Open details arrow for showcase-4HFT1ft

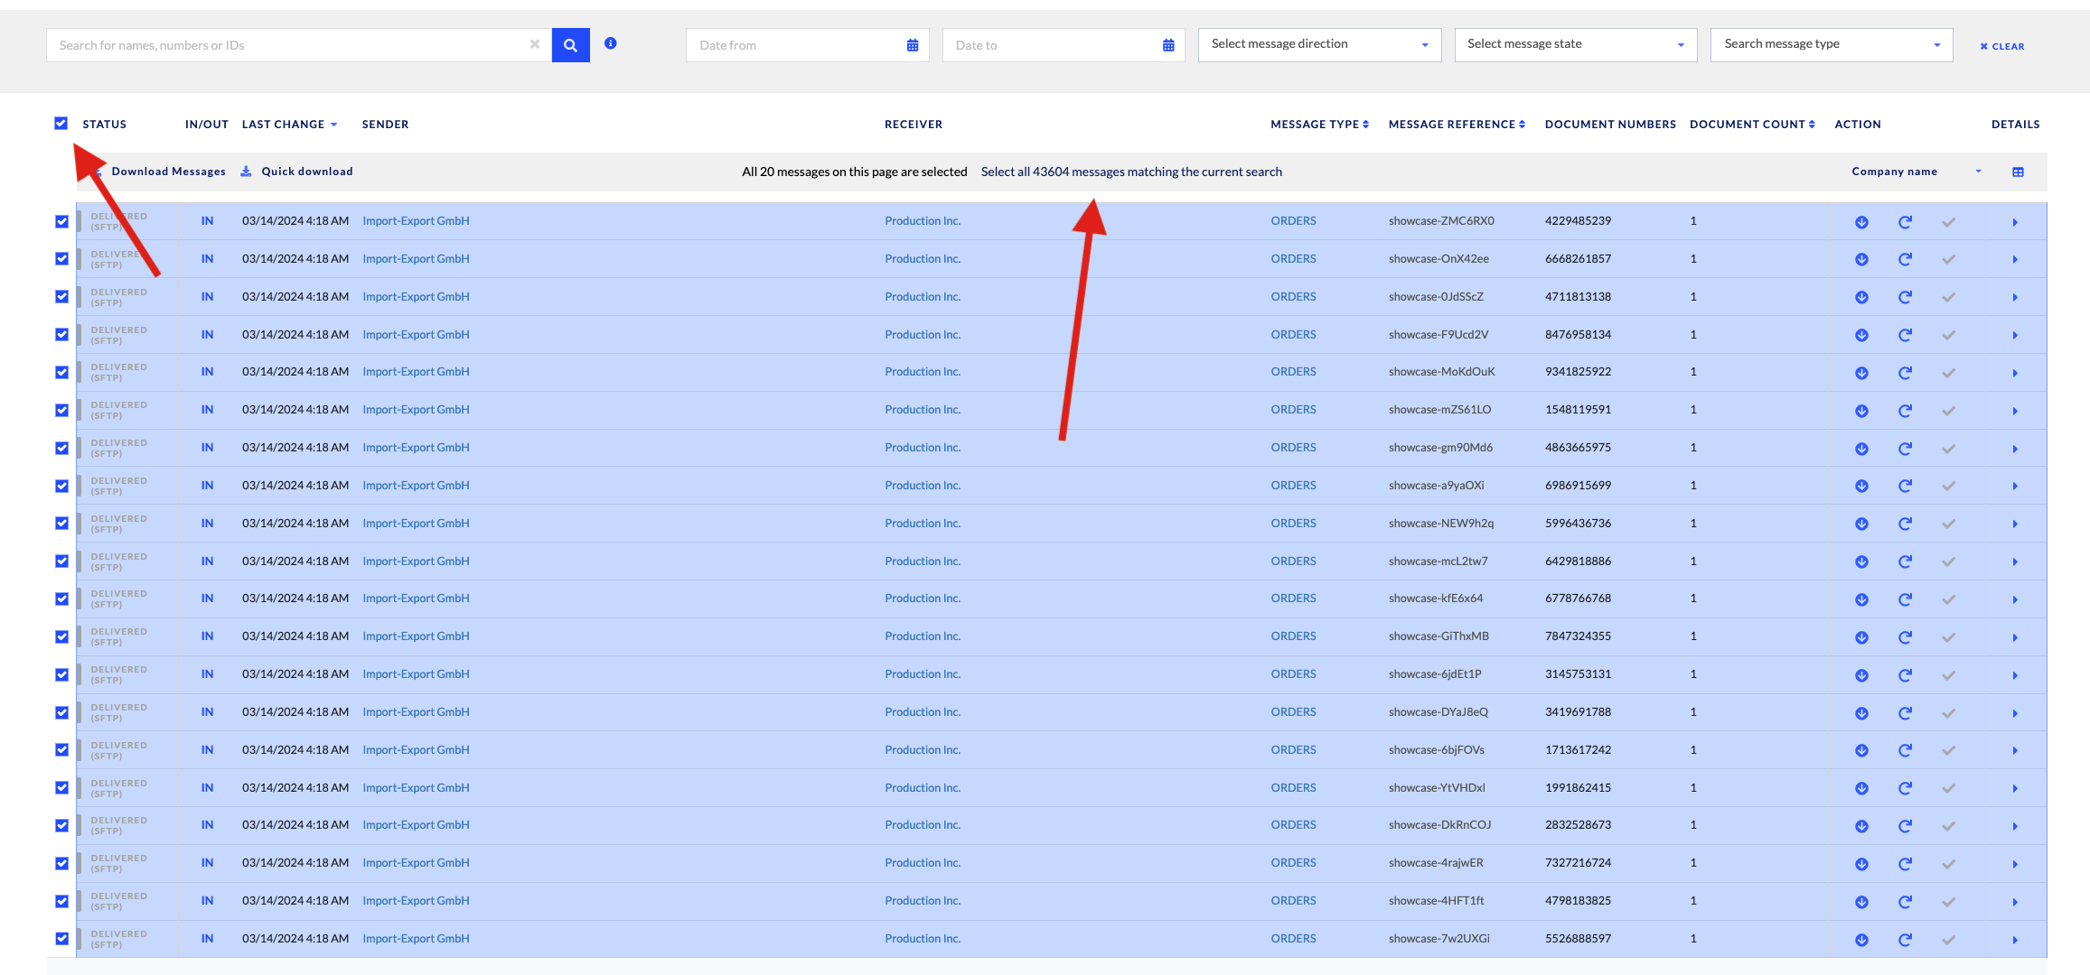point(2015,902)
